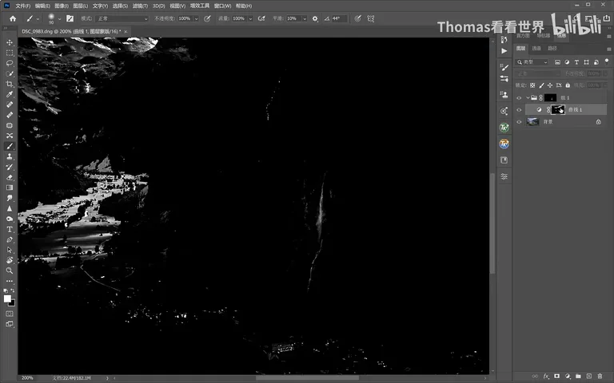Click the horizontal canvas scrollbar
The height and width of the screenshot is (383, 614).
pyautogui.click(x=307, y=378)
